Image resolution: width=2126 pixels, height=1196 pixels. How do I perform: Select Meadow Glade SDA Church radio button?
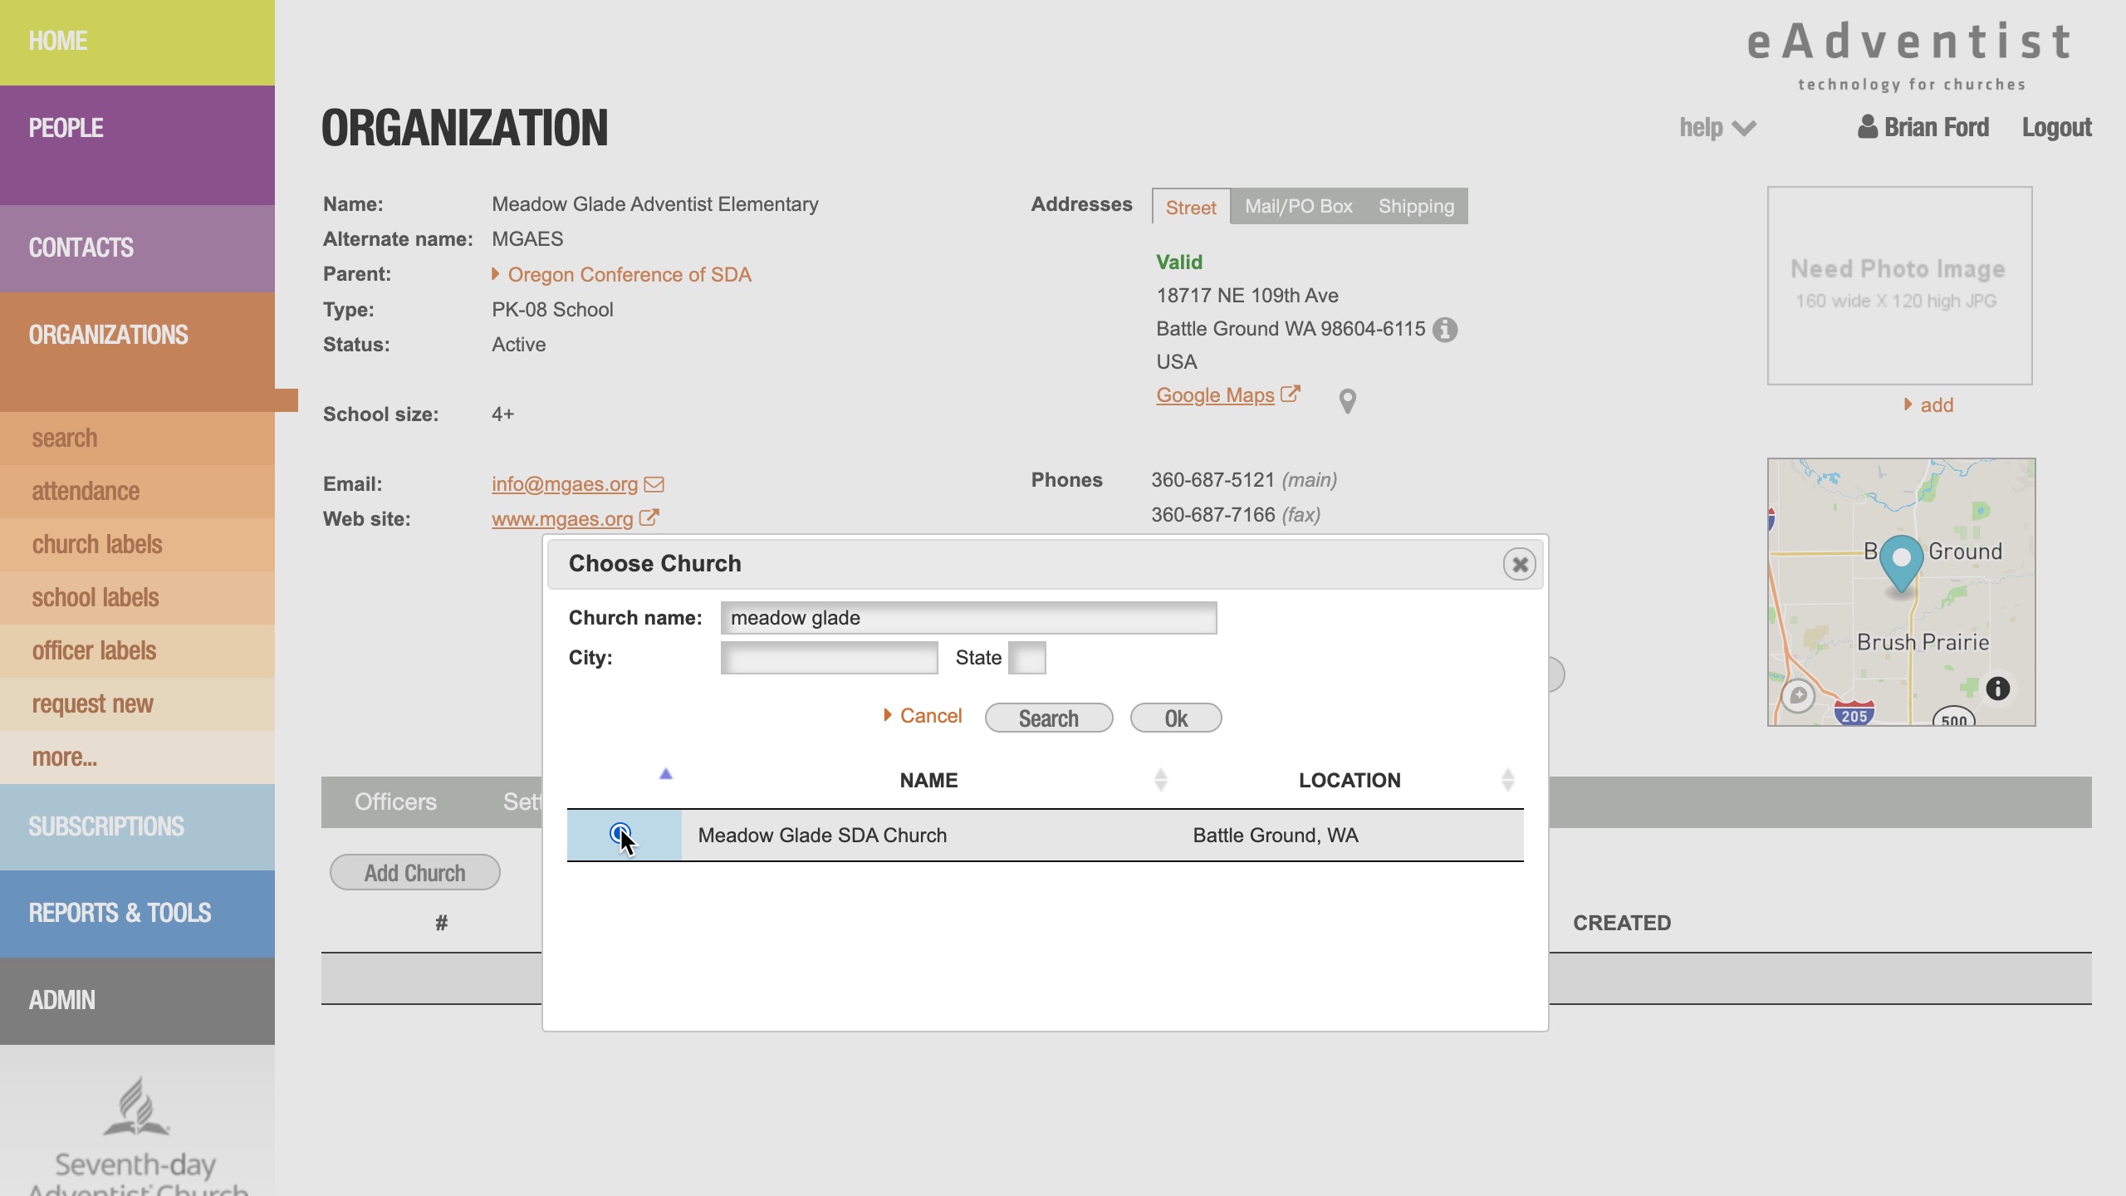[x=620, y=833]
